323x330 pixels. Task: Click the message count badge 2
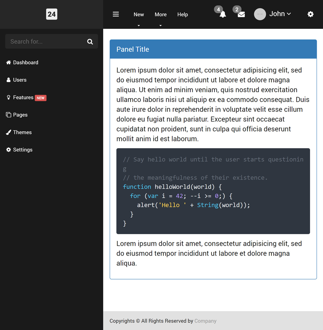(237, 9)
